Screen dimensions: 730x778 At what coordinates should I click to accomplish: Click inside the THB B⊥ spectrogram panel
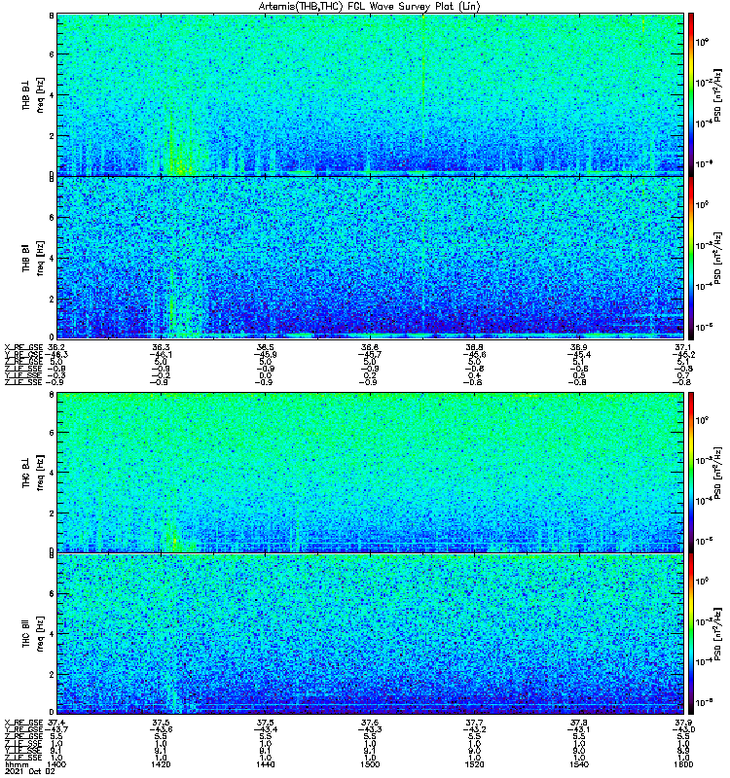pyautogui.click(x=370, y=94)
